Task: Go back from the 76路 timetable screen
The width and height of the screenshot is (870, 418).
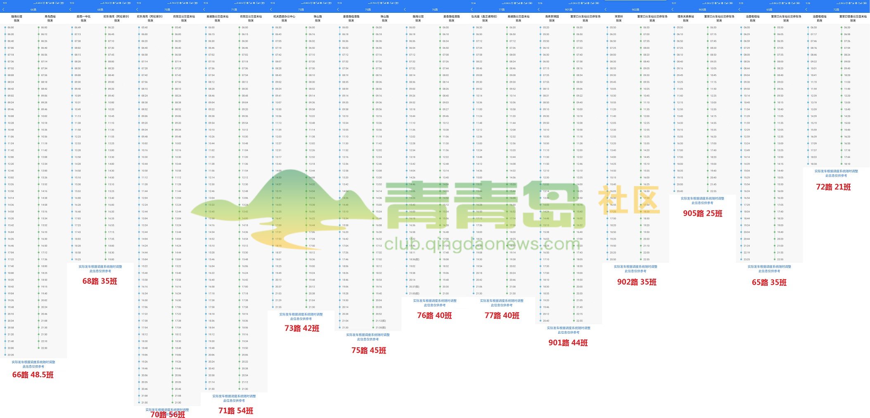Action: (405, 9)
